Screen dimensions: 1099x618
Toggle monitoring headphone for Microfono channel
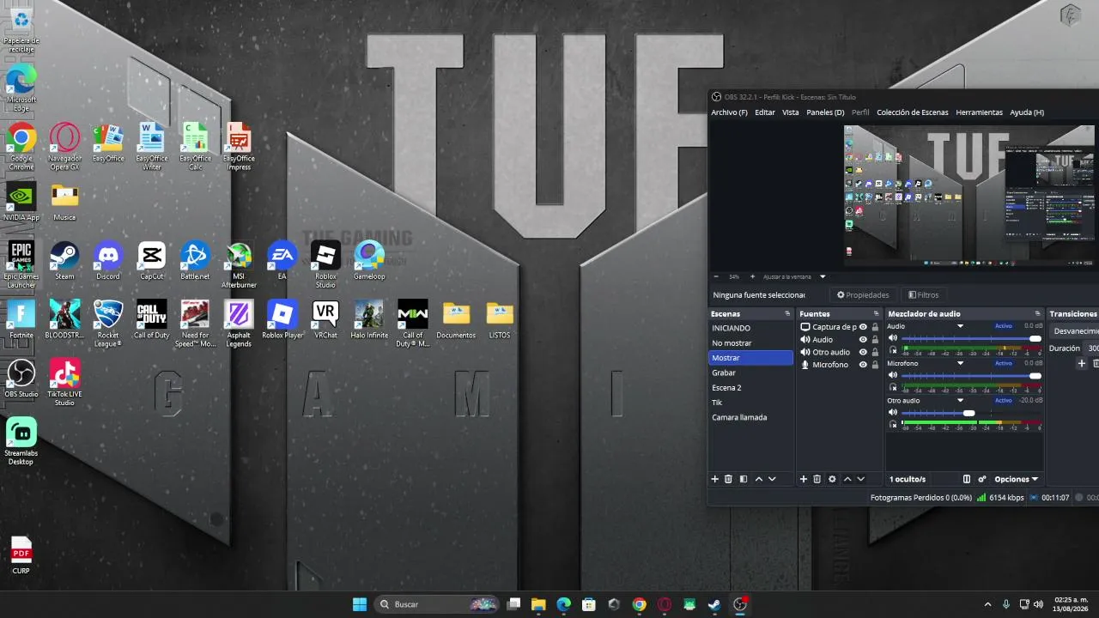point(893,387)
